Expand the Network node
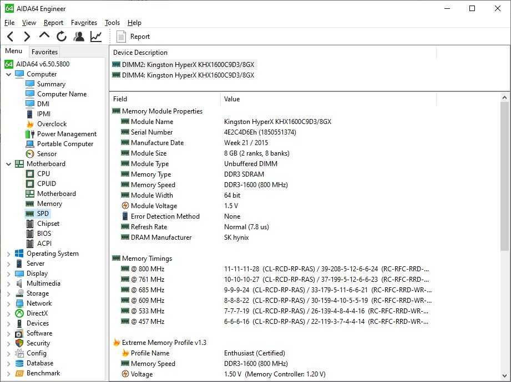 [x=9, y=303]
